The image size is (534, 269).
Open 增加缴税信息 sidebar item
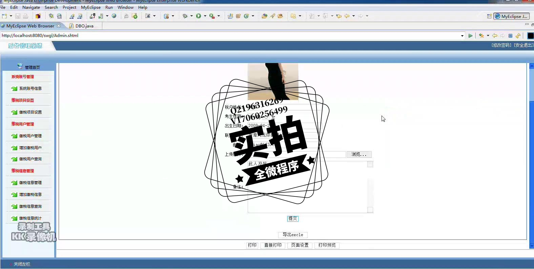pos(30,194)
